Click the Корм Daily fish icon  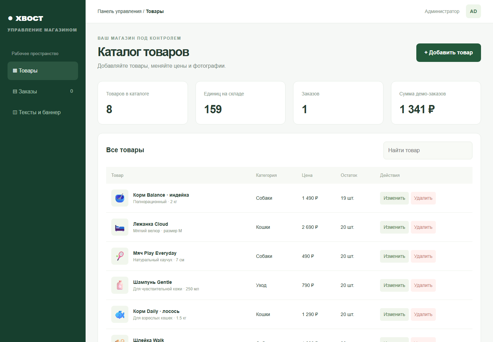[120, 314]
